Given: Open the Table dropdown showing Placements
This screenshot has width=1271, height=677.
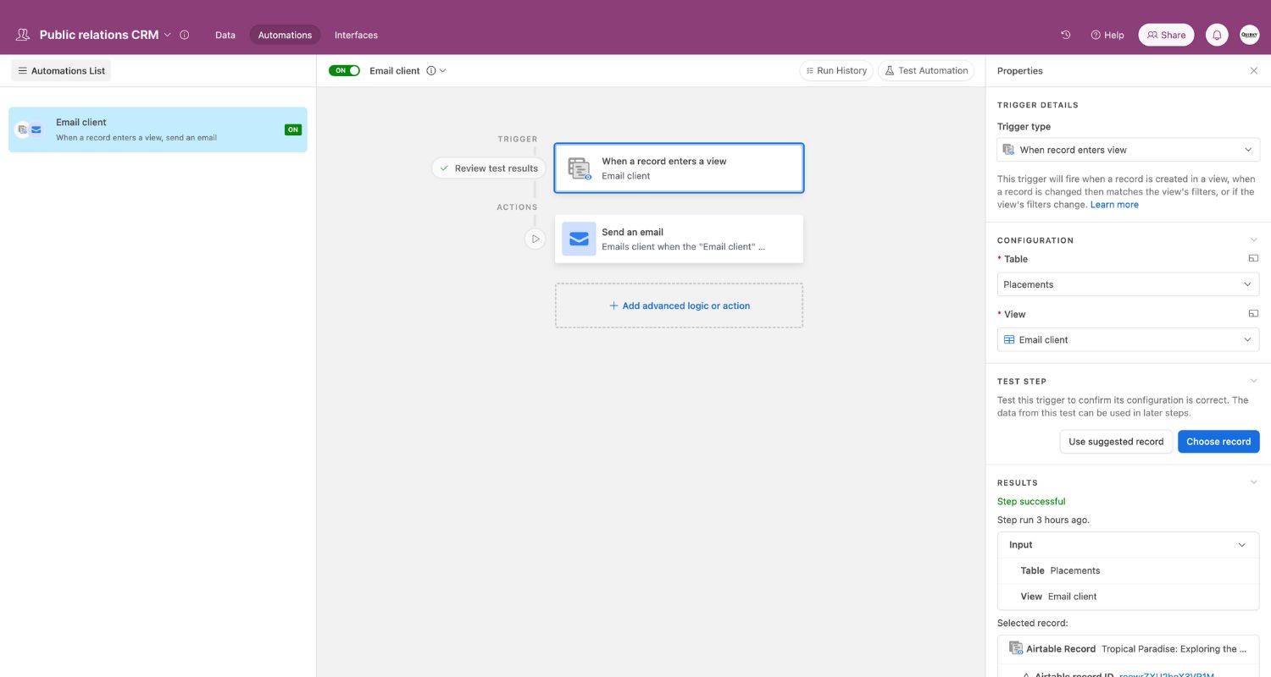Looking at the screenshot, I should [x=1129, y=284].
